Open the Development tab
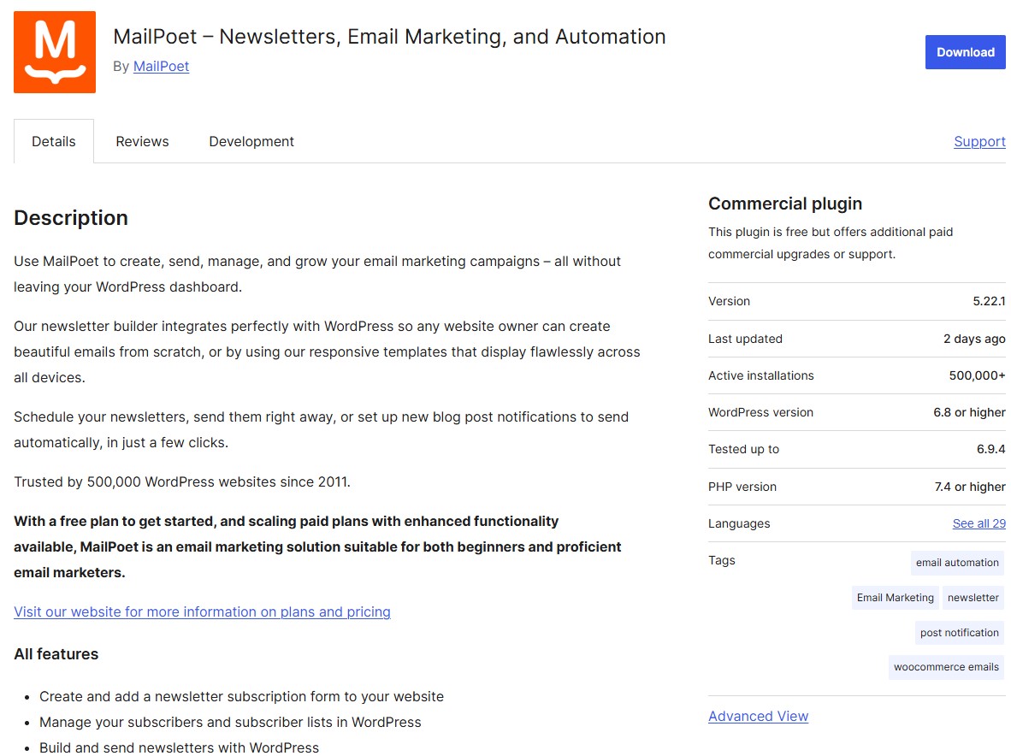This screenshot has width=1011, height=756. [251, 141]
